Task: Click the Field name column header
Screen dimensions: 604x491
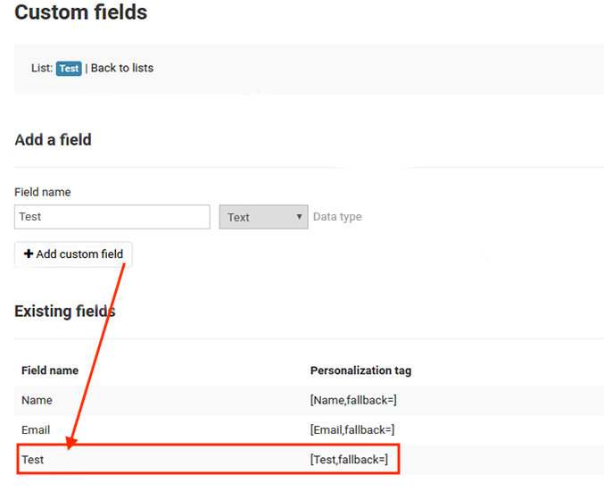Action: click(50, 370)
